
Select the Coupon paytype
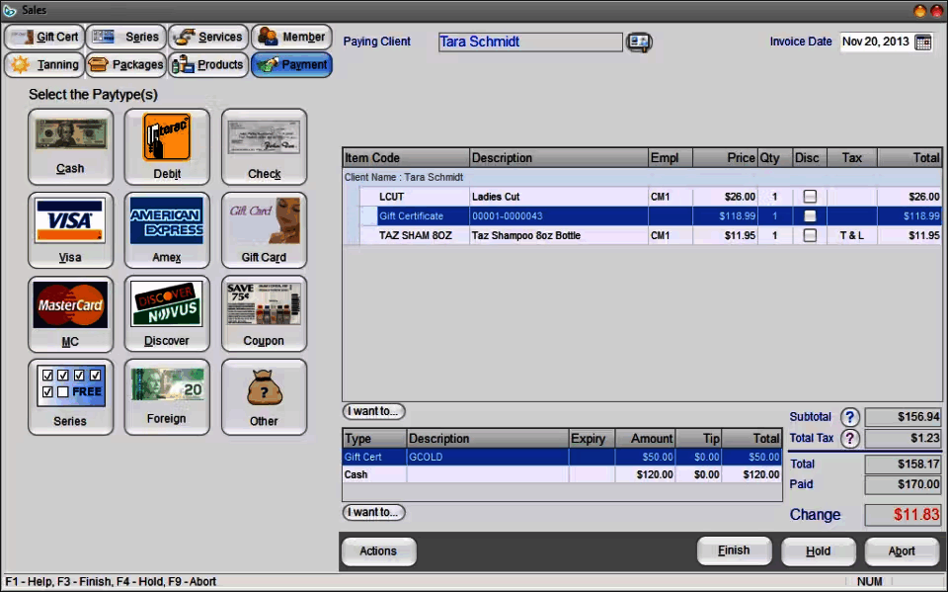coord(264,313)
